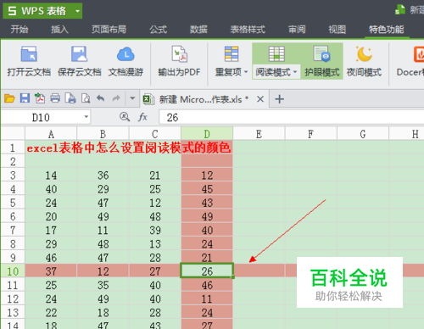Select column C header
424x329 pixels.
tap(155, 134)
